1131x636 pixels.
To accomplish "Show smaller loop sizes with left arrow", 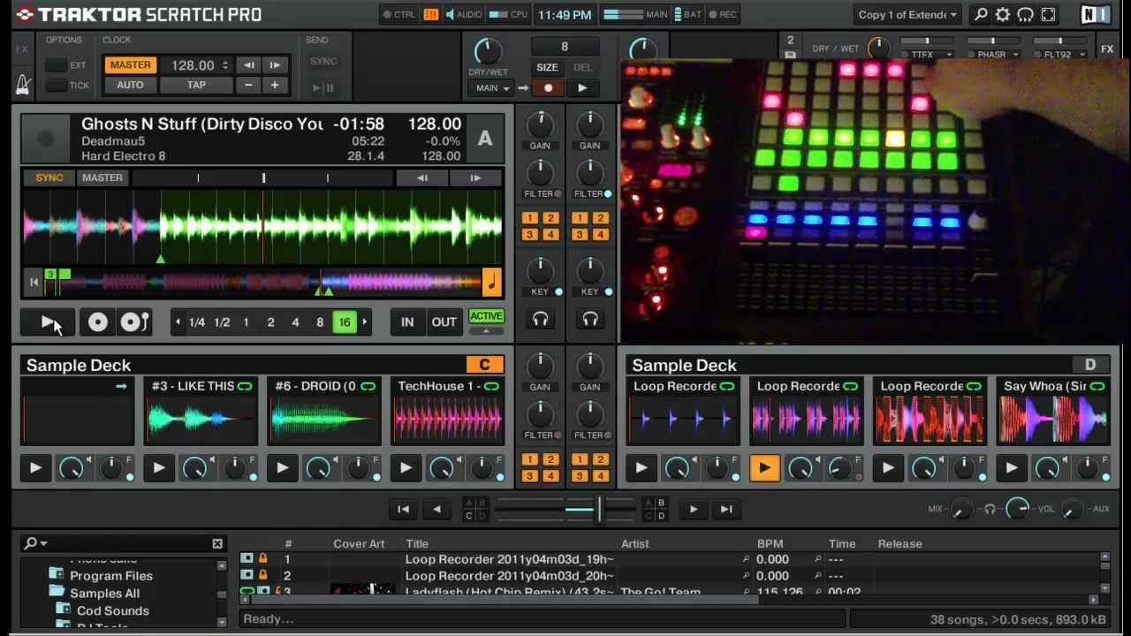I will click(178, 322).
